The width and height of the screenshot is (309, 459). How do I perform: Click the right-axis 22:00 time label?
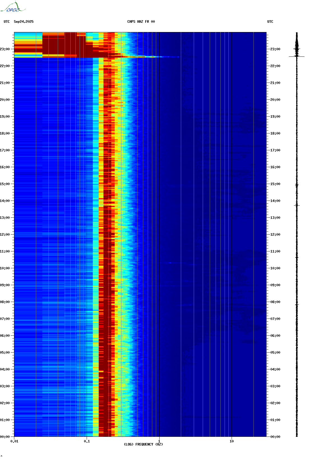coord(275,66)
